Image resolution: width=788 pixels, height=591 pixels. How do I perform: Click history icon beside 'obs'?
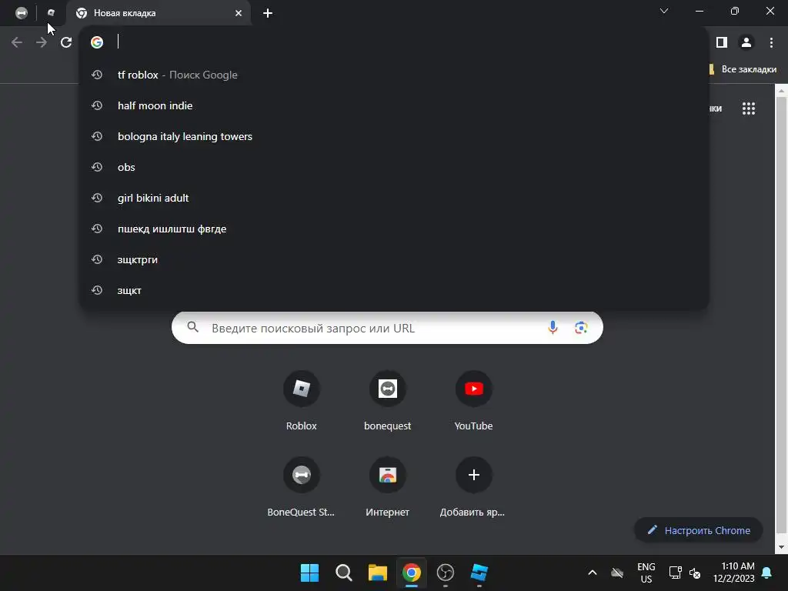click(97, 167)
